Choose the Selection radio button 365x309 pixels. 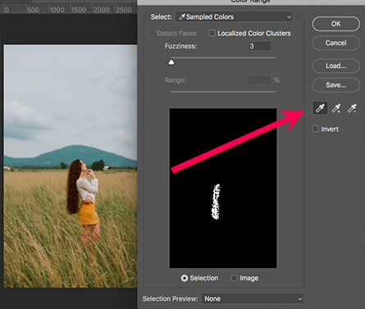click(185, 278)
